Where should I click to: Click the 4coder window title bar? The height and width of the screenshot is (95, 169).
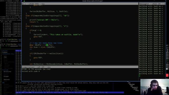point(93,1)
